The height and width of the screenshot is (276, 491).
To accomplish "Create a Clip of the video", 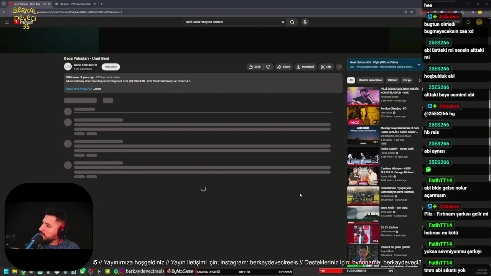I will 326,67.
